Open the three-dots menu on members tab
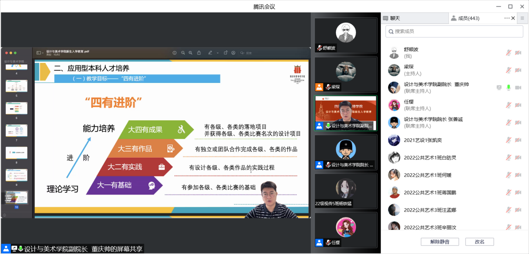This screenshot has height=254, width=529. (x=507, y=18)
